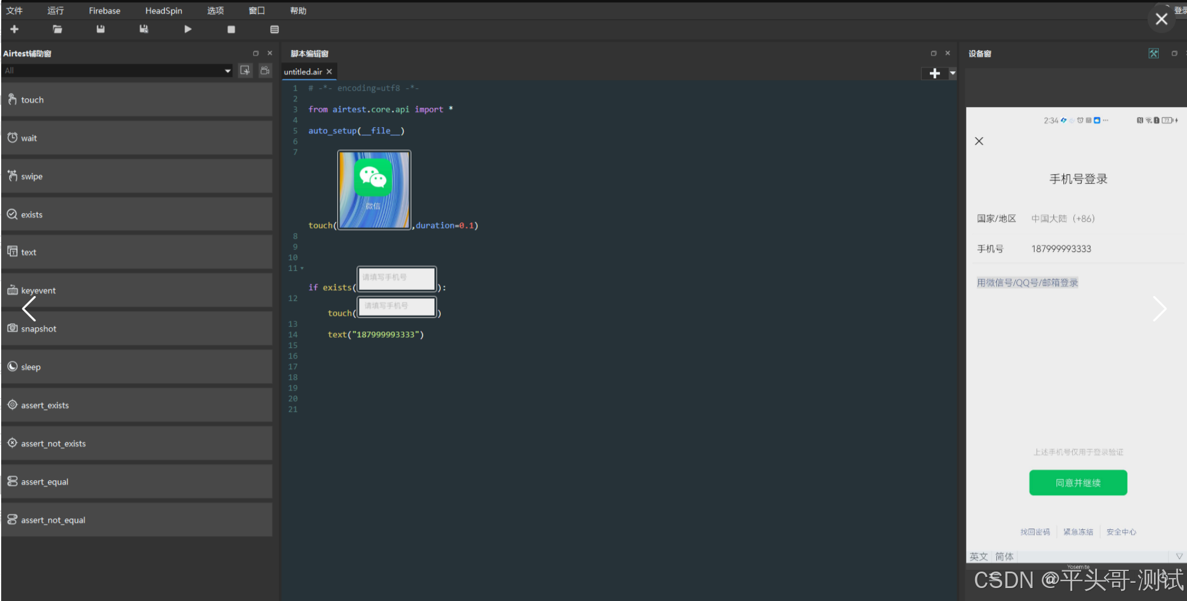Image resolution: width=1187 pixels, height=601 pixels.
Task: Click the auto_setup(__file__) code line
Action: click(x=356, y=131)
